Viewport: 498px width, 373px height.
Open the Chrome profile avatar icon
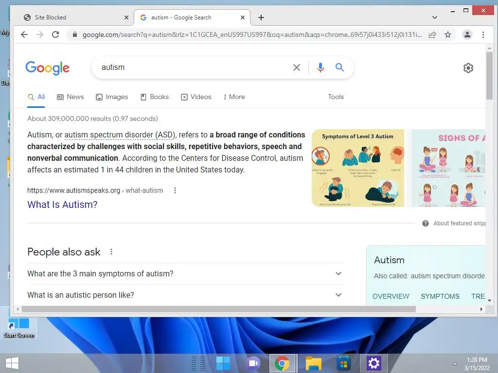pyautogui.click(x=467, y=34)
